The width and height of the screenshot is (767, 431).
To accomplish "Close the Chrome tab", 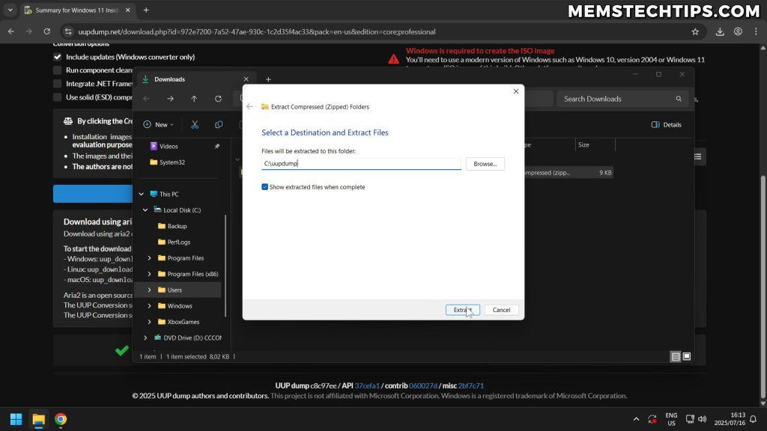I will 127,10.
